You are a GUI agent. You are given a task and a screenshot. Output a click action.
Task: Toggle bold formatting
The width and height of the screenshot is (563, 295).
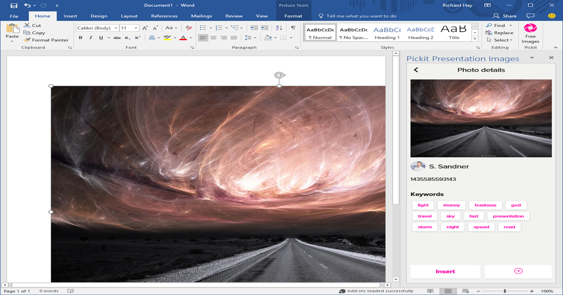(80, 37)
